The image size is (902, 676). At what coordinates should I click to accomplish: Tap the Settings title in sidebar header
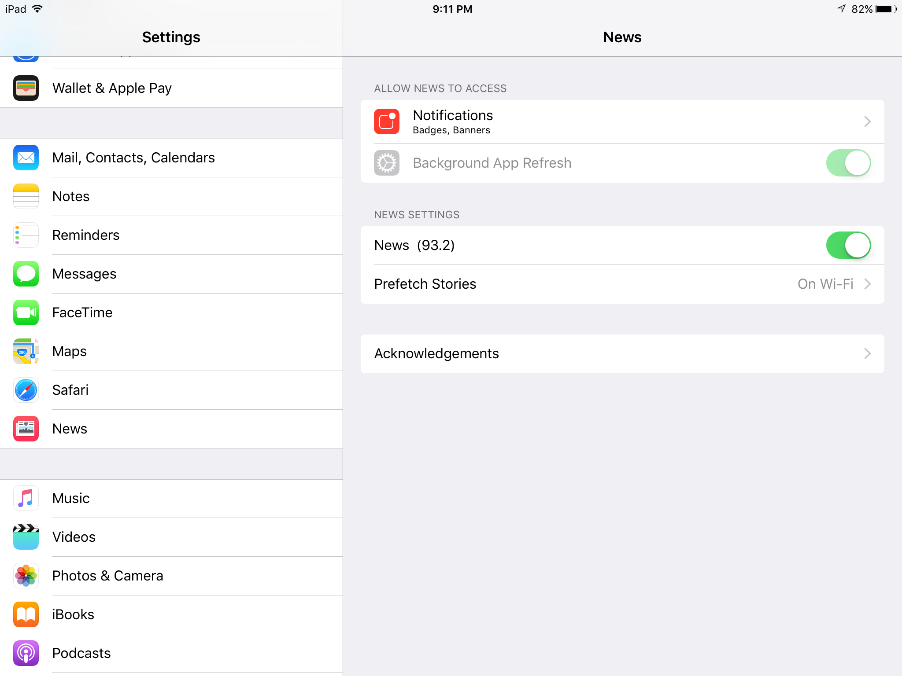[171, 37]
